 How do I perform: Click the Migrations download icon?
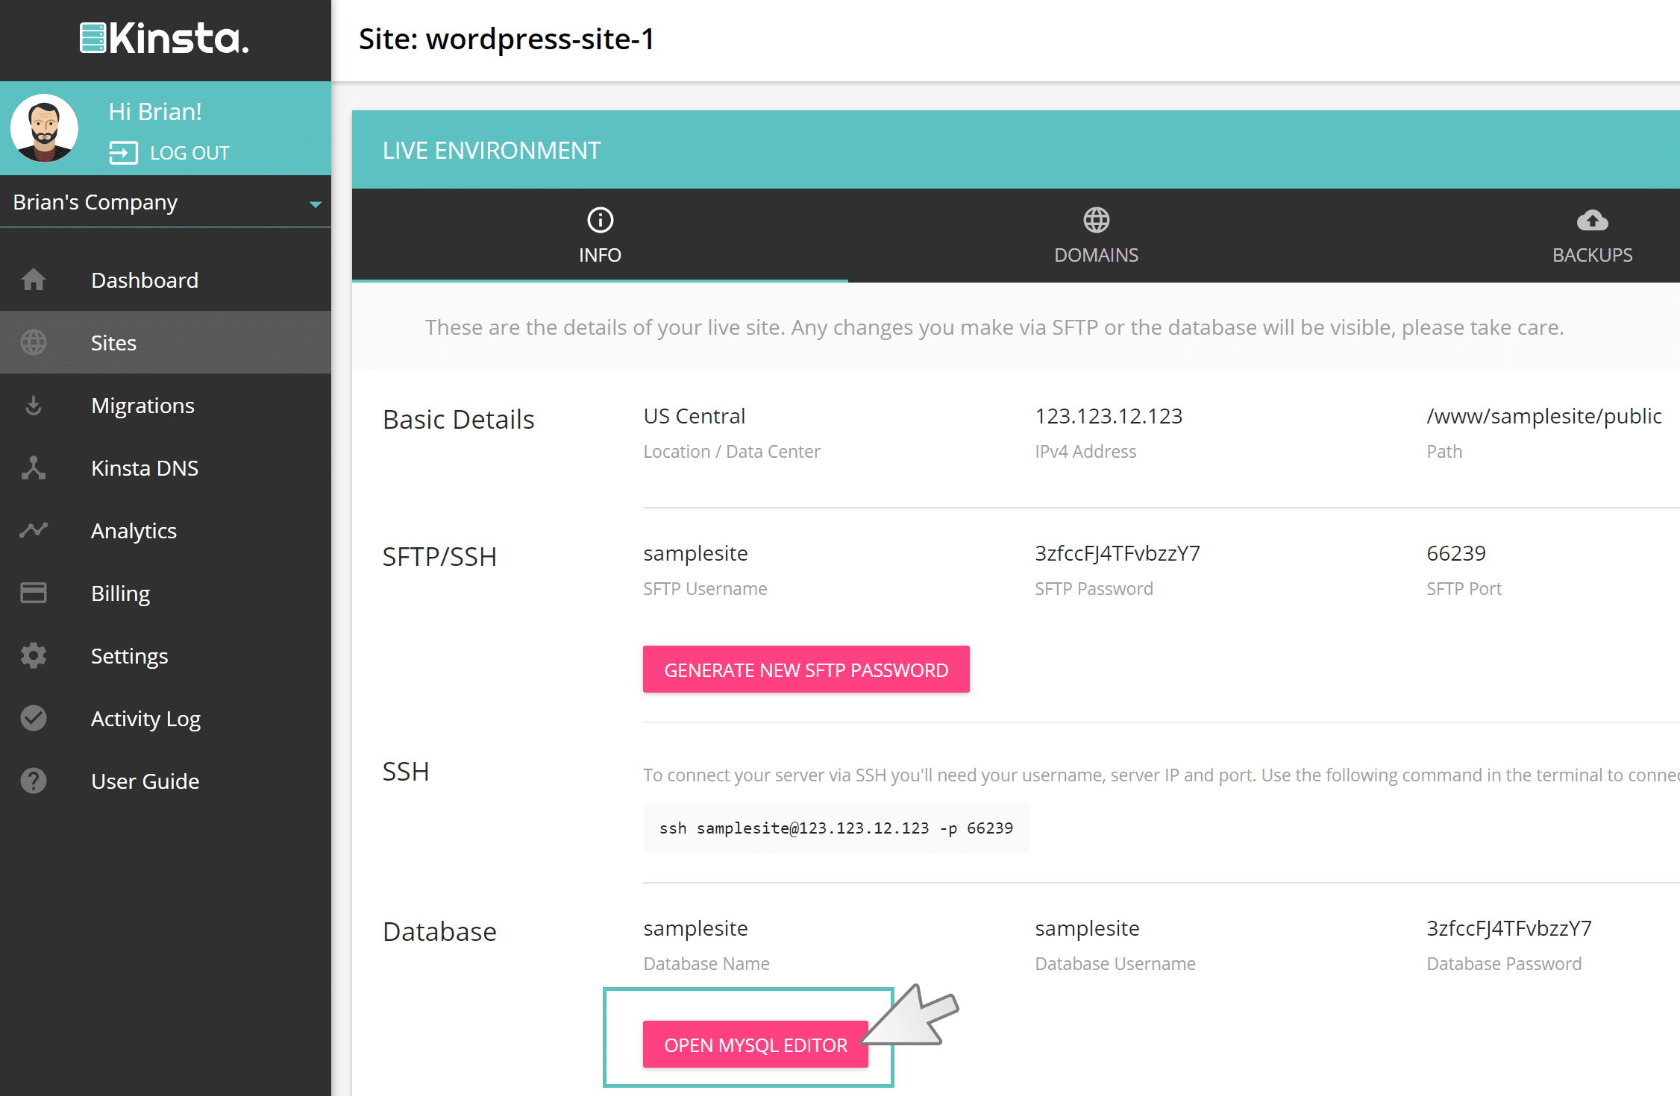tap(34, 406)
